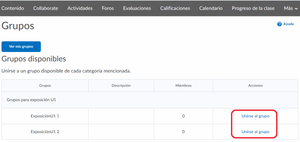
Task: Select the Descripción column header
Action: coord(121,85)
